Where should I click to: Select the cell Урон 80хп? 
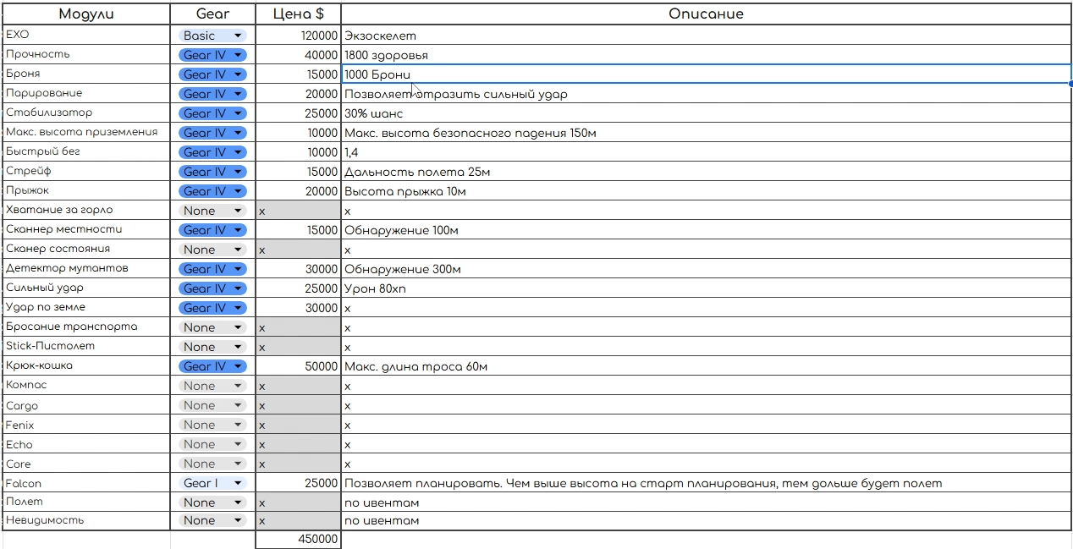click(706, 288)
